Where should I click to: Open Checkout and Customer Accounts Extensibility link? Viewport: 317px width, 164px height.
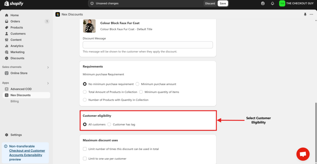(27, 153)
